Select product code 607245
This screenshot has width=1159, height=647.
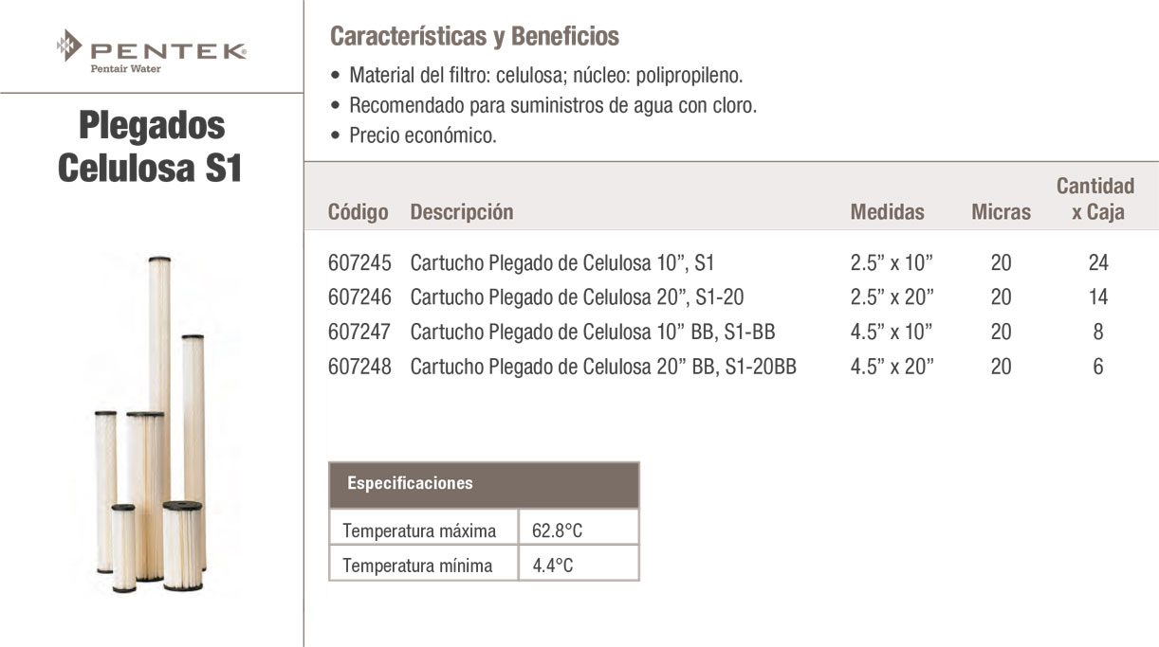click(x=359, y=262)
